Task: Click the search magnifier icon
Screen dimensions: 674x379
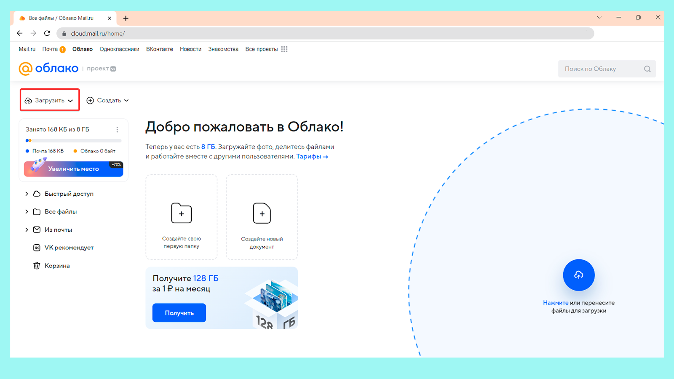Action: pos(647,69)
